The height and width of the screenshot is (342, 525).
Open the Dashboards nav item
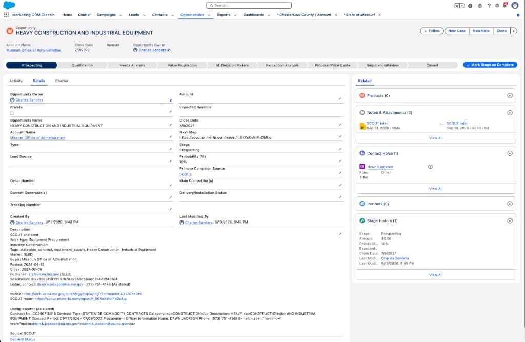pos(253,15)
